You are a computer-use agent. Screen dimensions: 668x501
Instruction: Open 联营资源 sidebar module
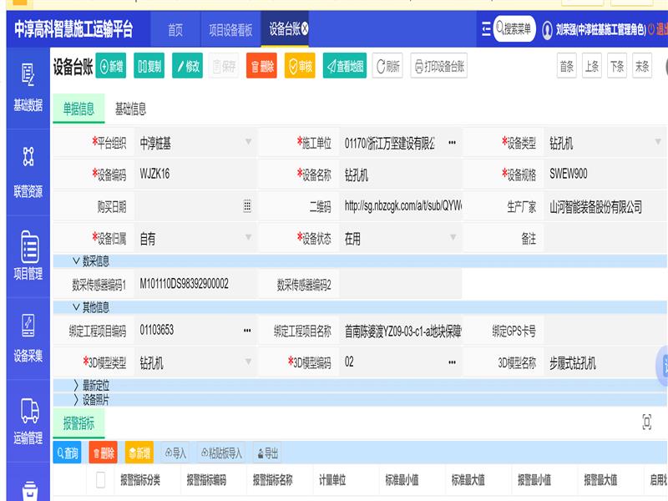coord(28,173)
